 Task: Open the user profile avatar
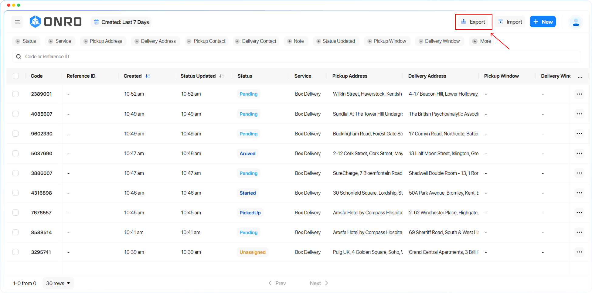pyautogui.click(x=576, y=22)
